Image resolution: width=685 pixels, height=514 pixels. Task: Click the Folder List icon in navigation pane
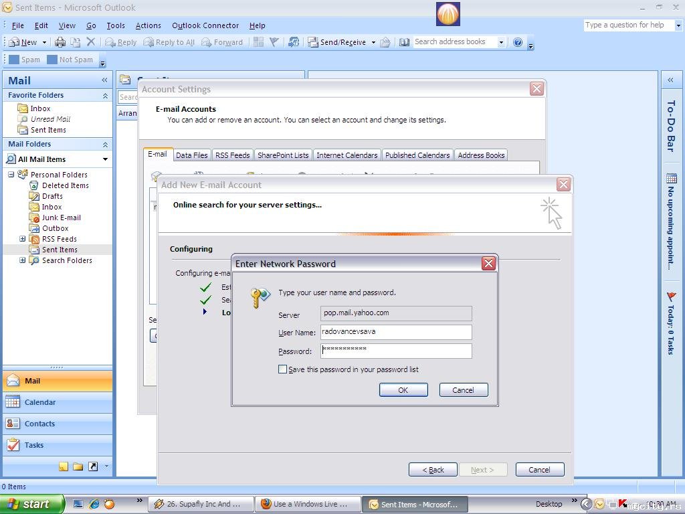(78, 466)
